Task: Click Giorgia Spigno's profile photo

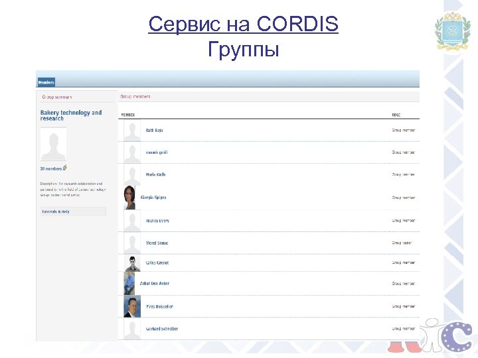Action: point(129,198)
